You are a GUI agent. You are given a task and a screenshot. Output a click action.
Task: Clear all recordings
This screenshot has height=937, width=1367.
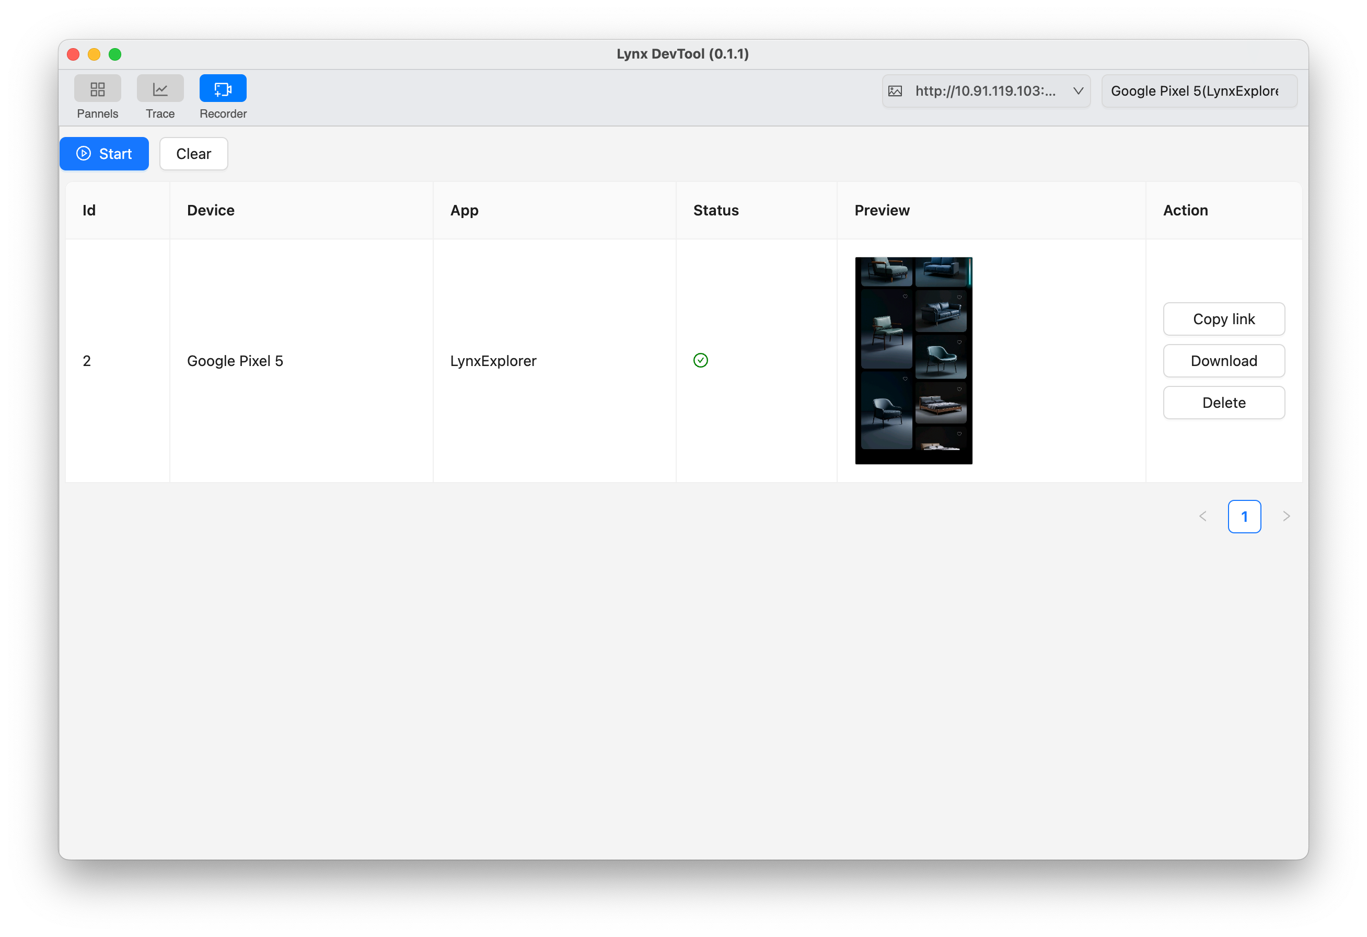coord(193,154)
